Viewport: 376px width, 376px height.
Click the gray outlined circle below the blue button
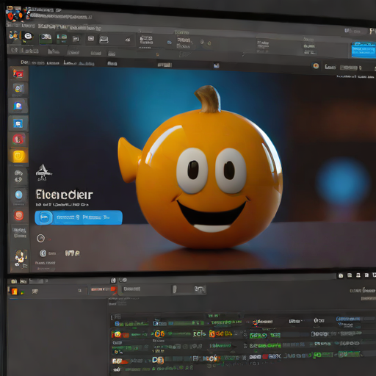[40, 238]
